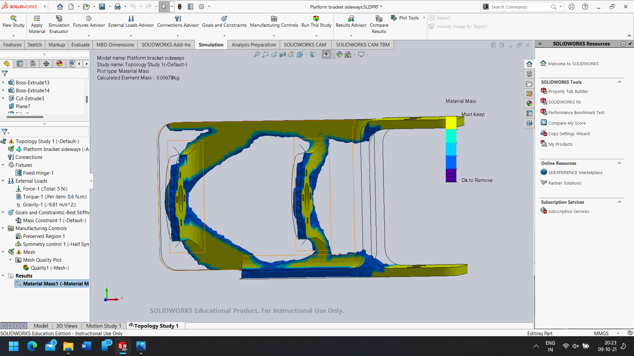The image size is (634, 356).
Task: Click the Section View icon
Action: 282,54
